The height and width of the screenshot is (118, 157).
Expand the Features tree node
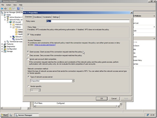(x=2, y=44)
